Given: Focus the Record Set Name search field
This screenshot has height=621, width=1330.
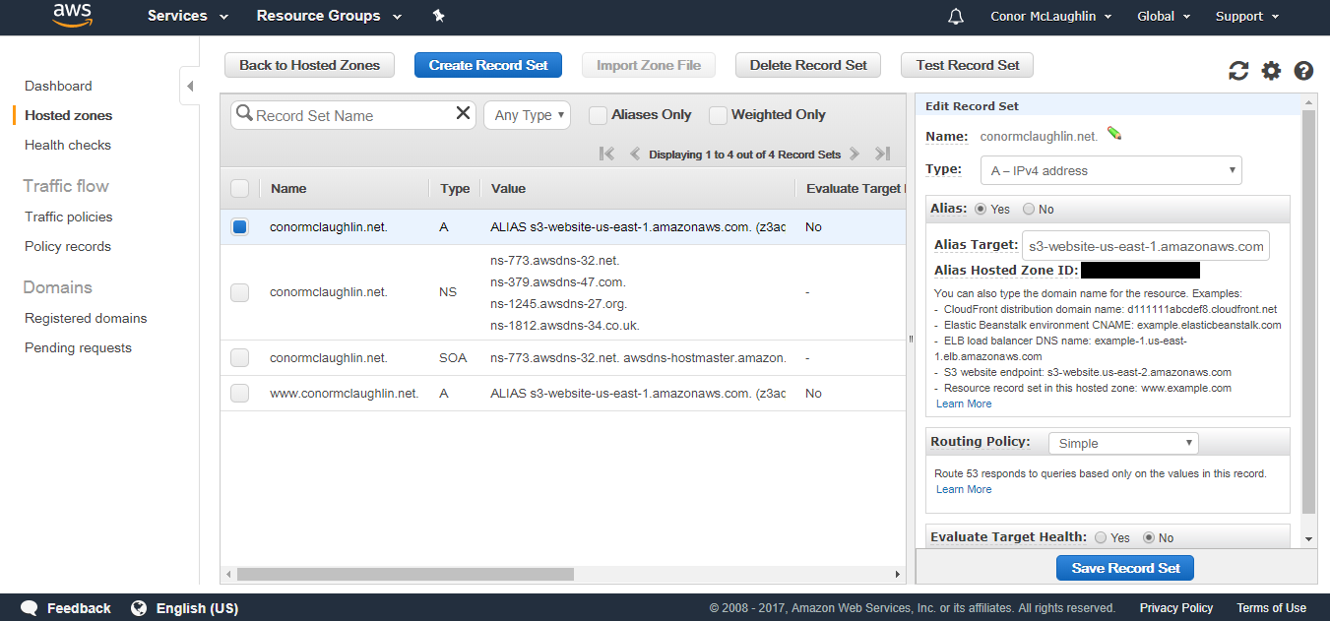Looking at the screenshot, I should 353,115.
